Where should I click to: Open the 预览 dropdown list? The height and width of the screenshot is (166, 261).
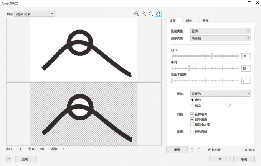[x=34, y=14]
